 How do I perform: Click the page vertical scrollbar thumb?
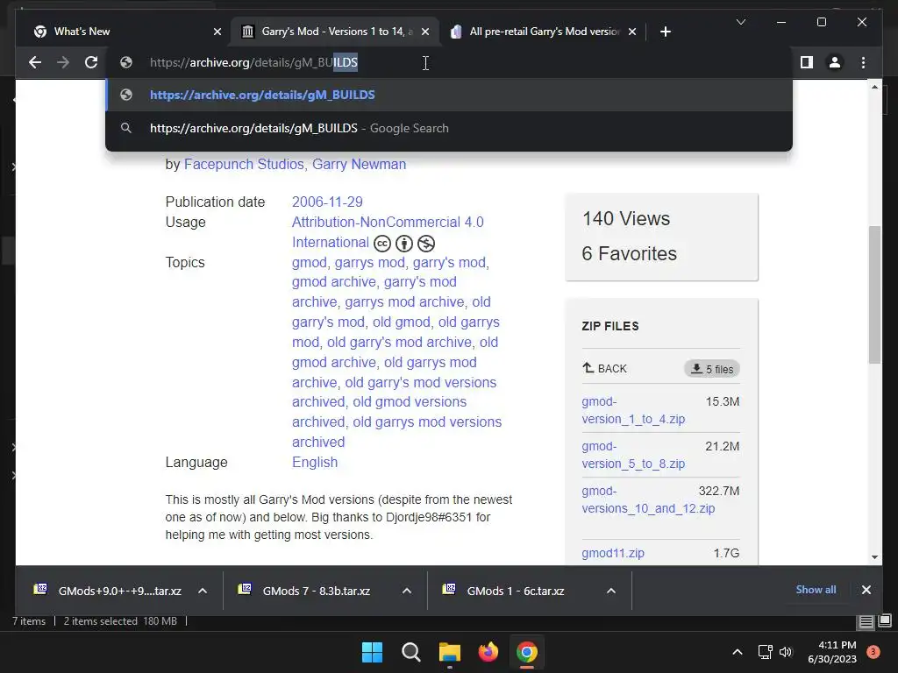pos(874,294)
